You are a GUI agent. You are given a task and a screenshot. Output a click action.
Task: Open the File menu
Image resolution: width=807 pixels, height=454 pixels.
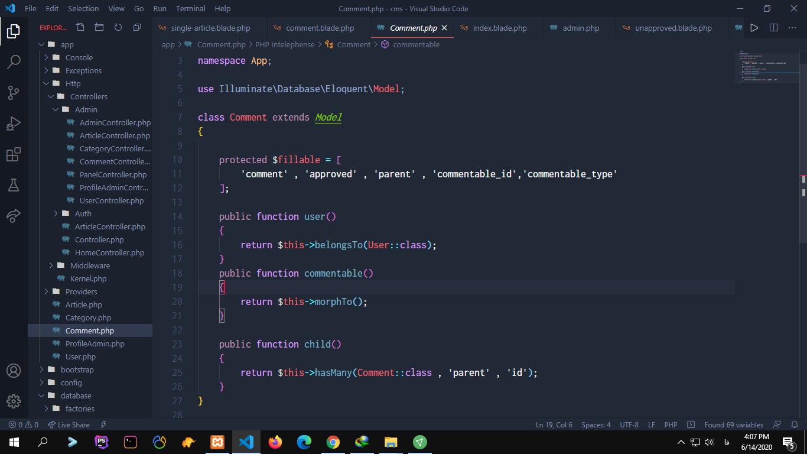[31, 9]
